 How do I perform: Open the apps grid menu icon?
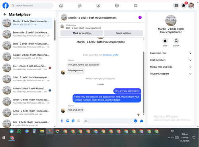coord(176,6)
